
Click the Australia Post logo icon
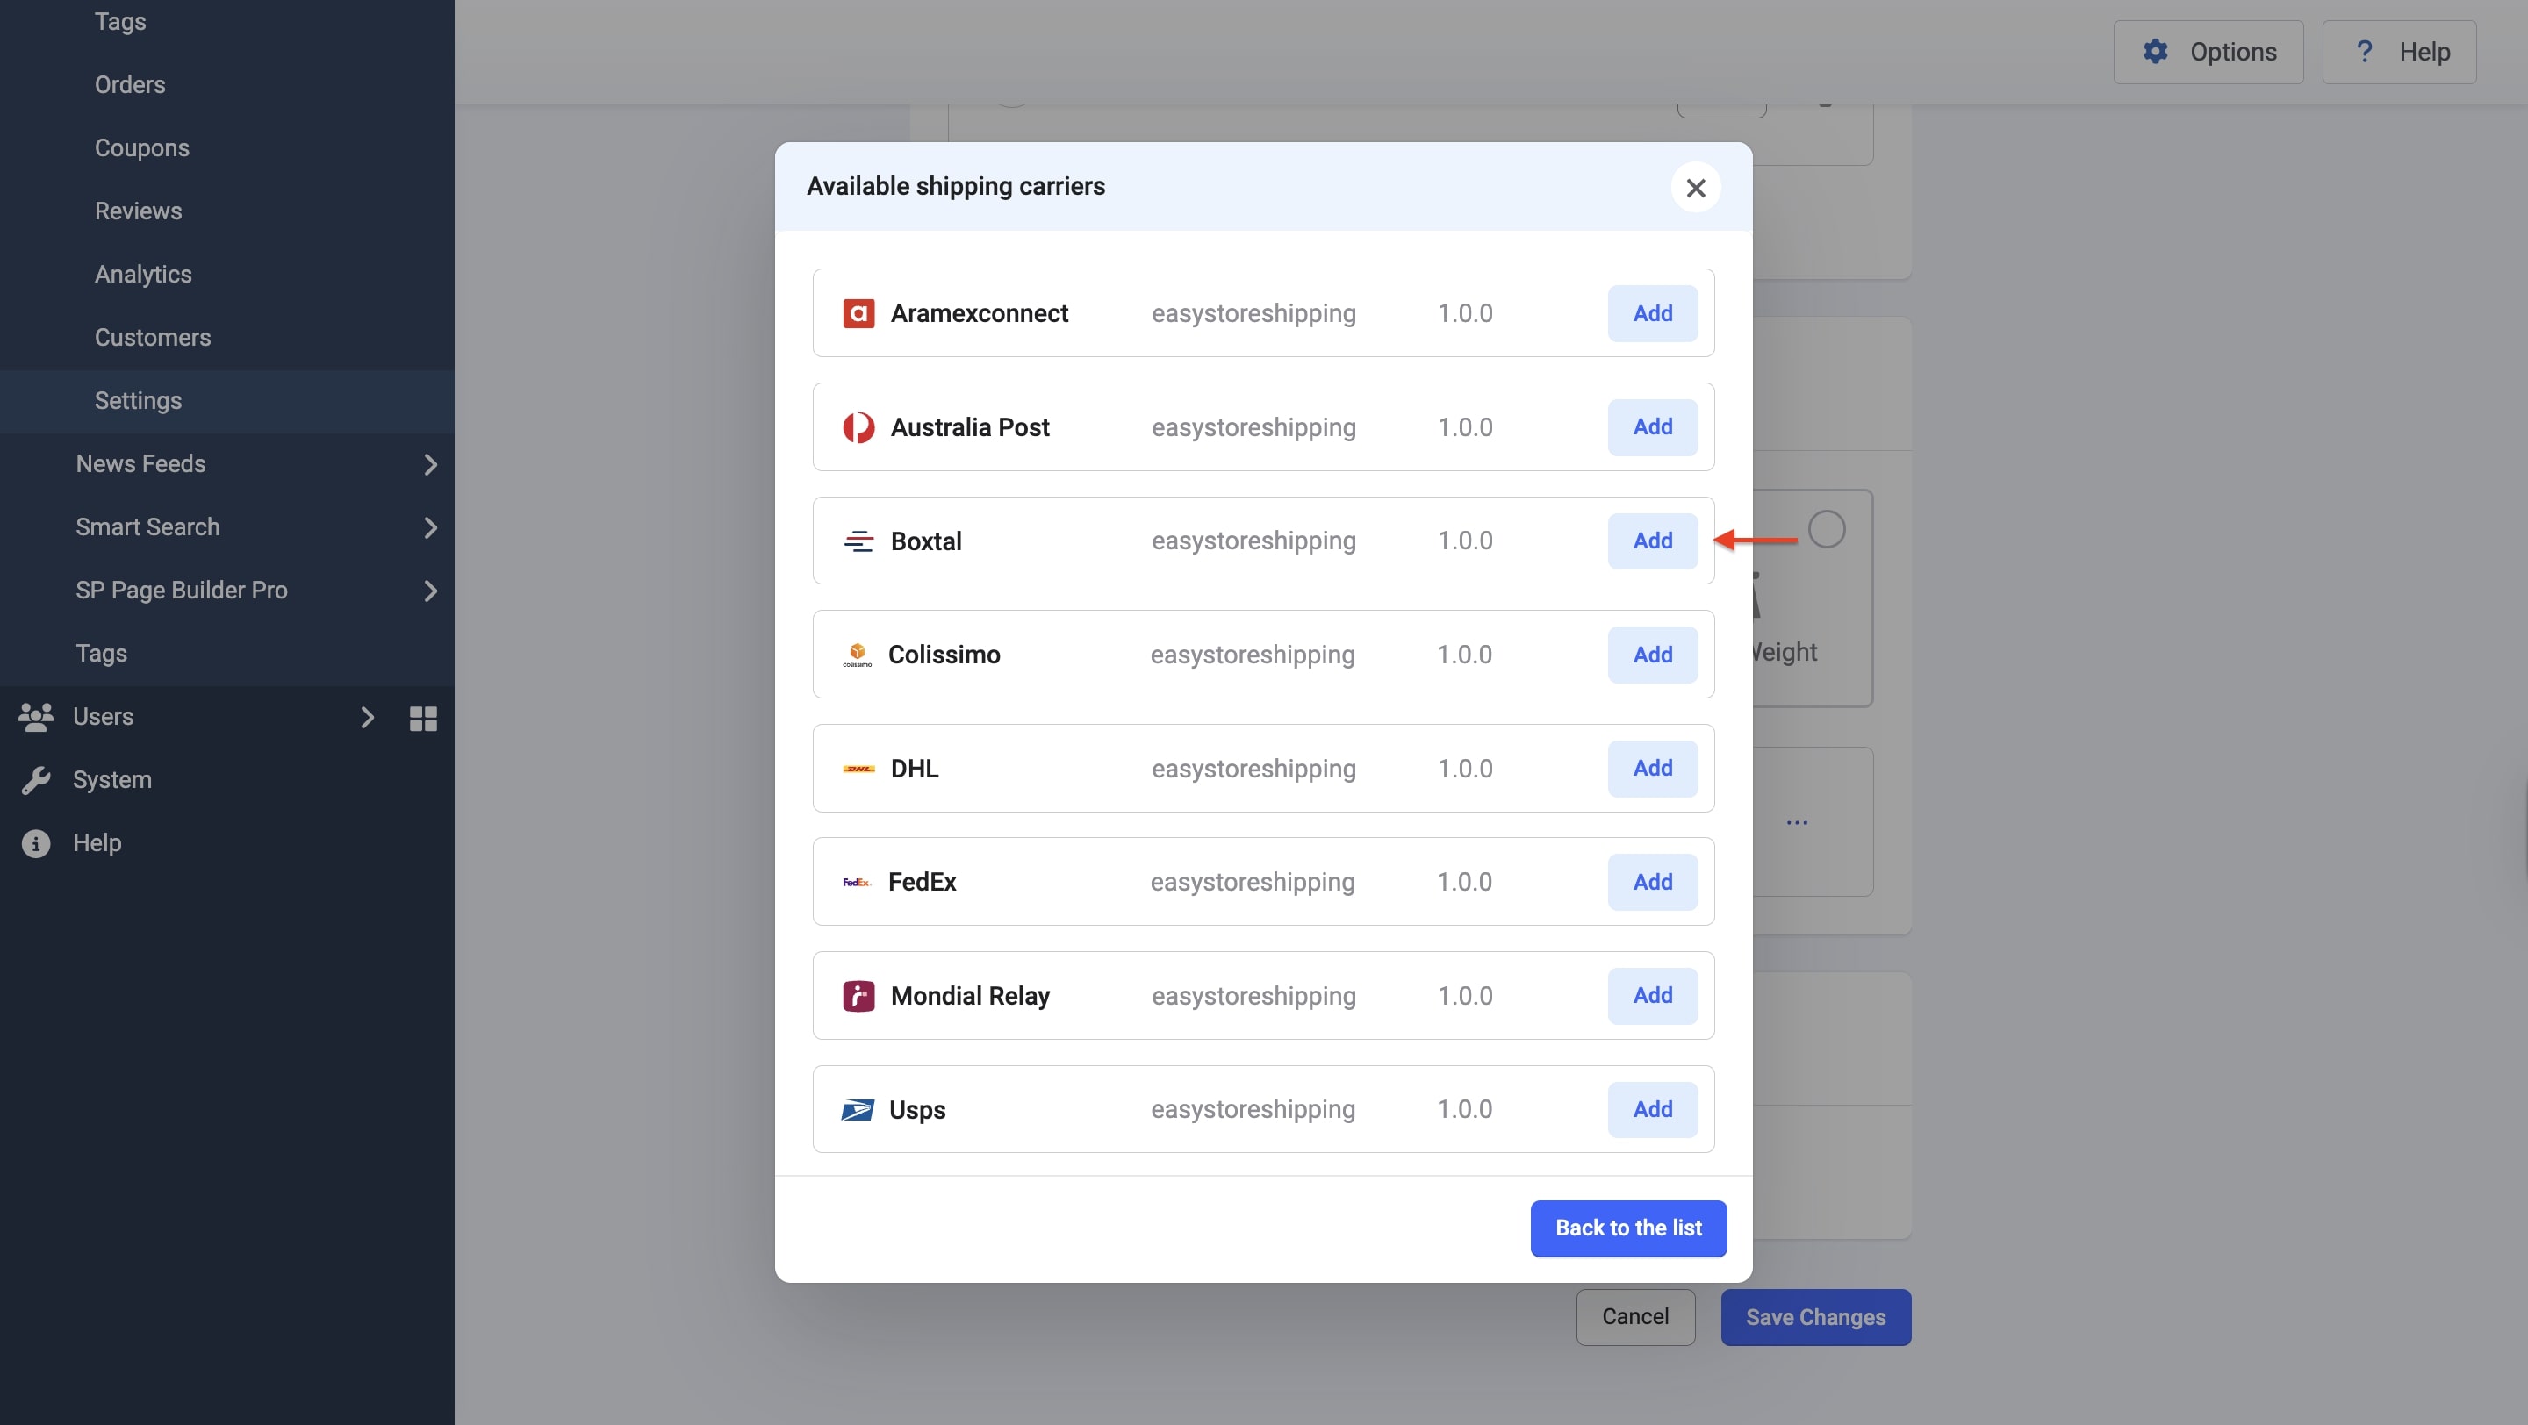(858, 427)
